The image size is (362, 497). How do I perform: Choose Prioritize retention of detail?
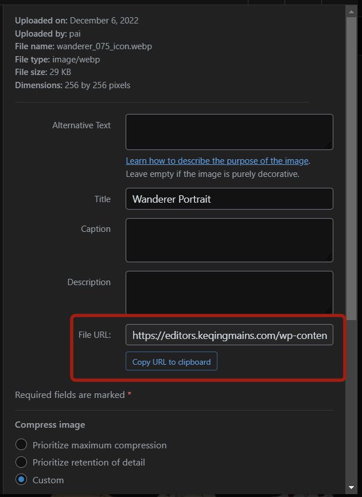tap(21, 462)
